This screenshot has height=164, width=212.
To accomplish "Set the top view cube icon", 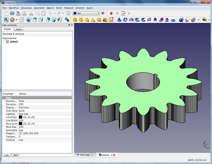I will coord(35,20).
